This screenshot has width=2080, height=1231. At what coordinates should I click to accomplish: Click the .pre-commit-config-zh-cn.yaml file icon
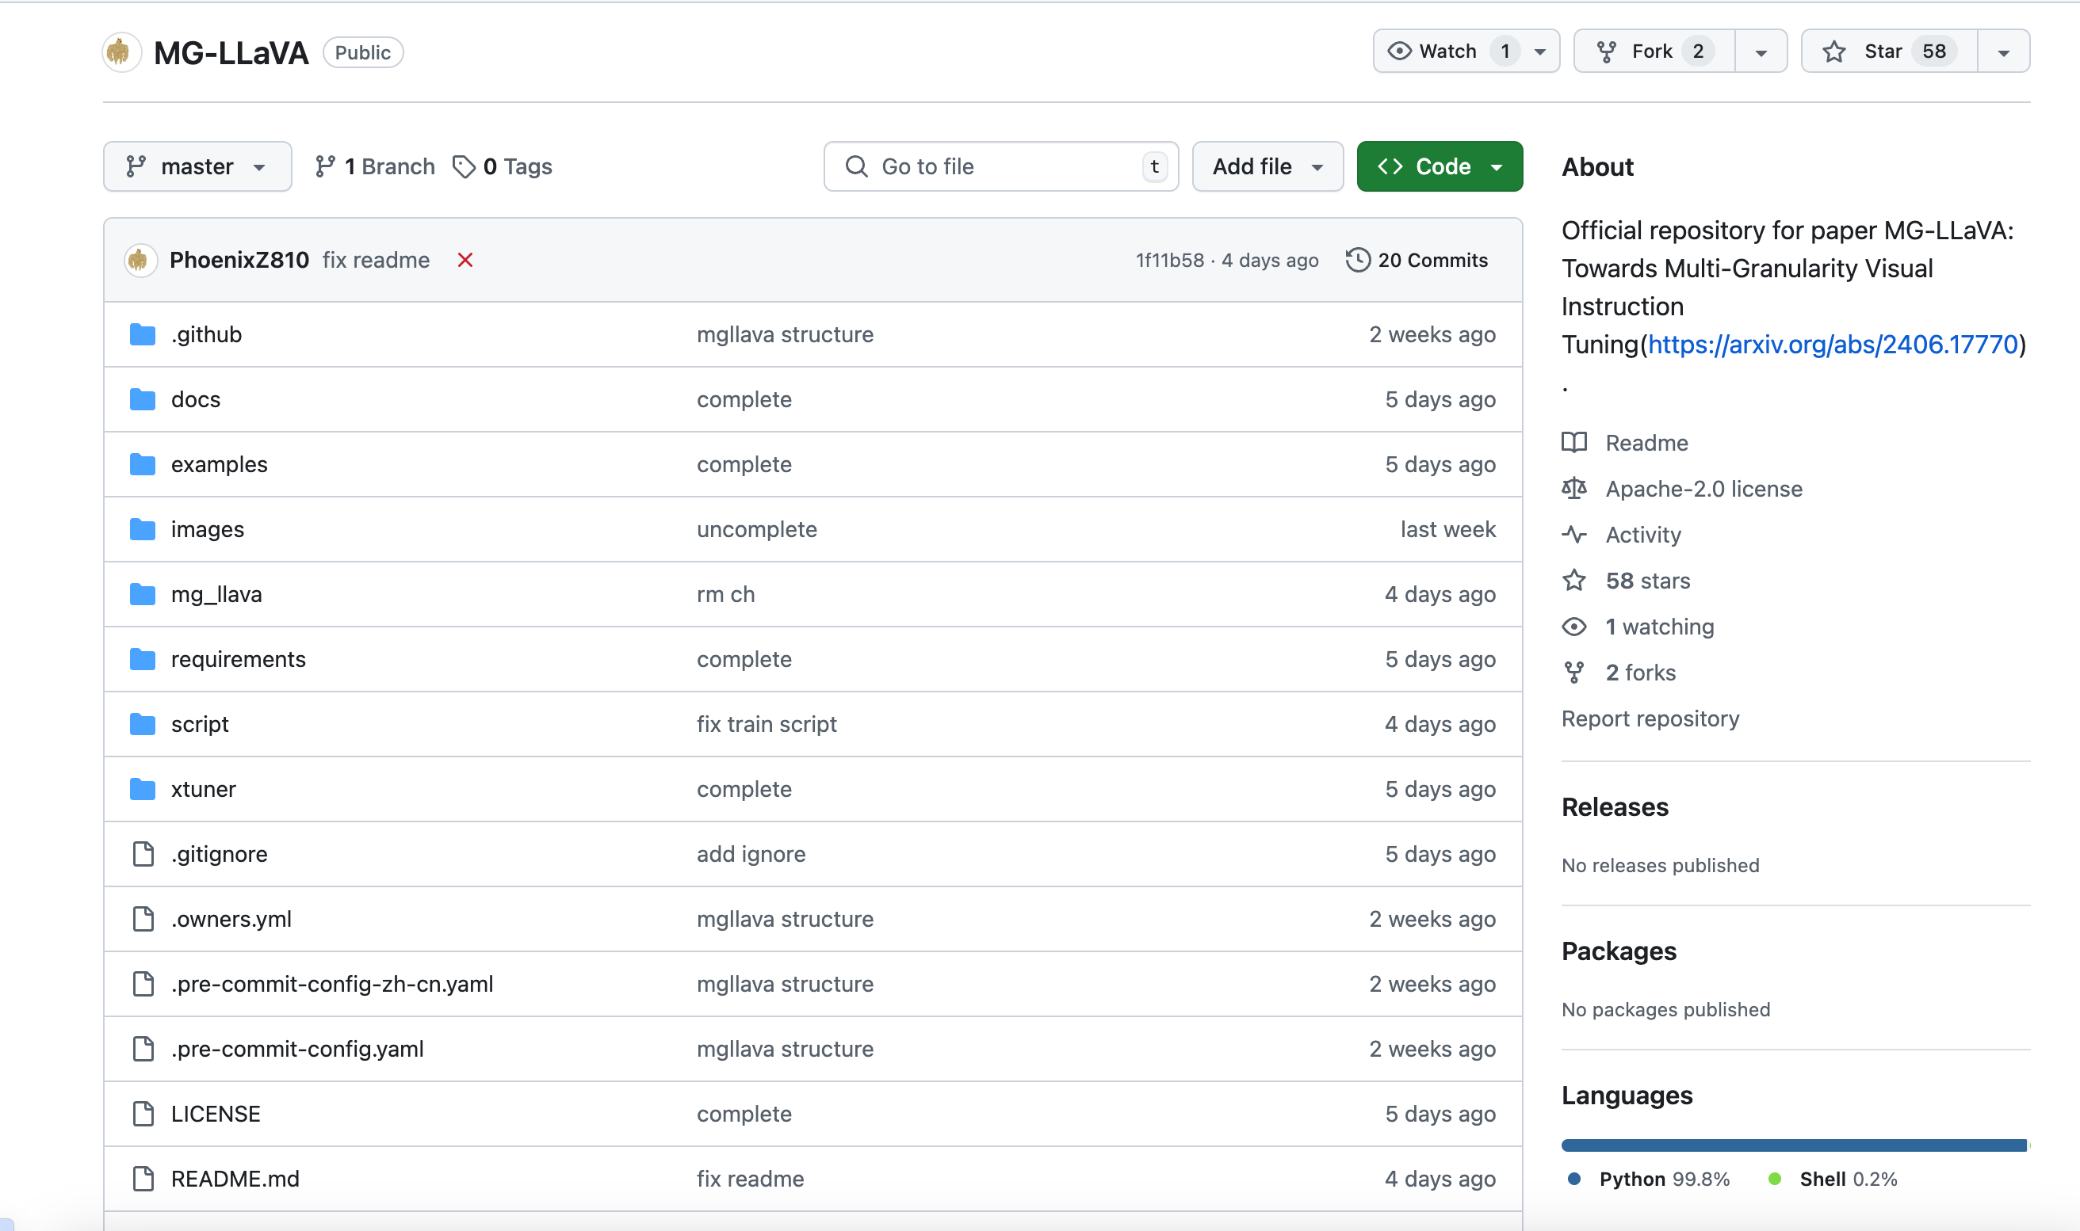coord(143,984)
